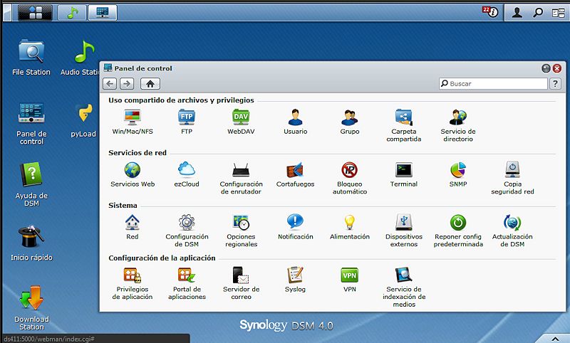Open Download Station desktop shortcut

click(x=31, y=308)
